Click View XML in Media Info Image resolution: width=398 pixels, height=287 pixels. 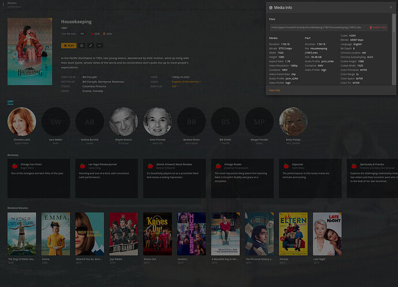(x=275, y=90)
